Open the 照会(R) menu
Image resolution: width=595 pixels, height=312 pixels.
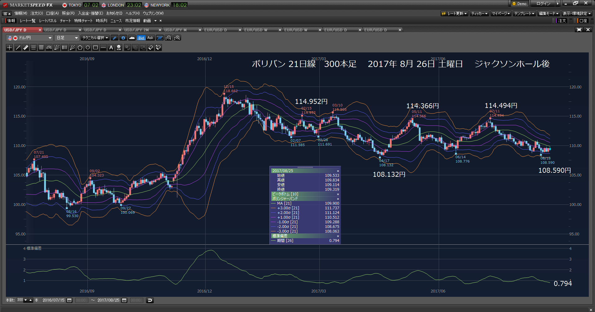point(68,13)
